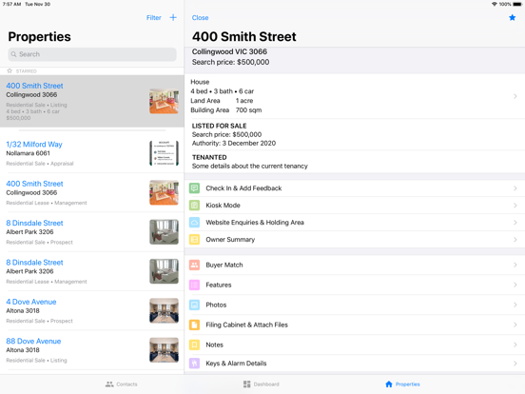Tap the Features list icon

tap(194, 285)
